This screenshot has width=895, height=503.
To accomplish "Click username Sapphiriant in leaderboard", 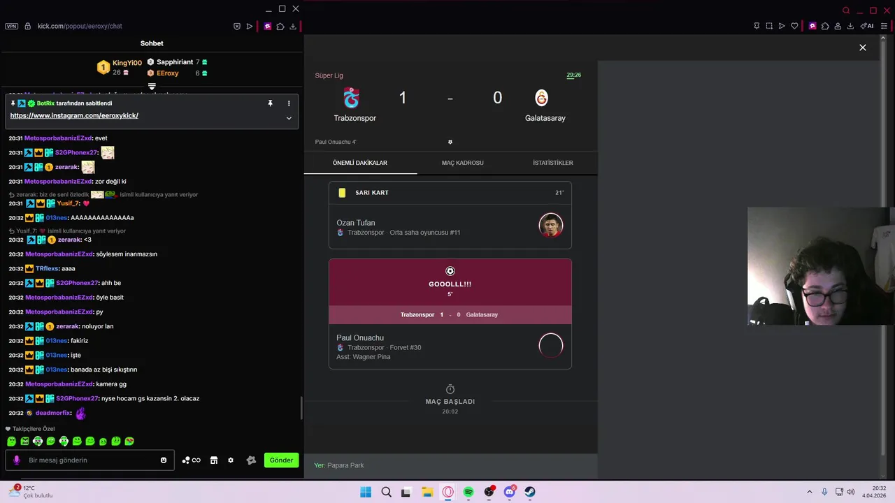I will coord(175,62).
